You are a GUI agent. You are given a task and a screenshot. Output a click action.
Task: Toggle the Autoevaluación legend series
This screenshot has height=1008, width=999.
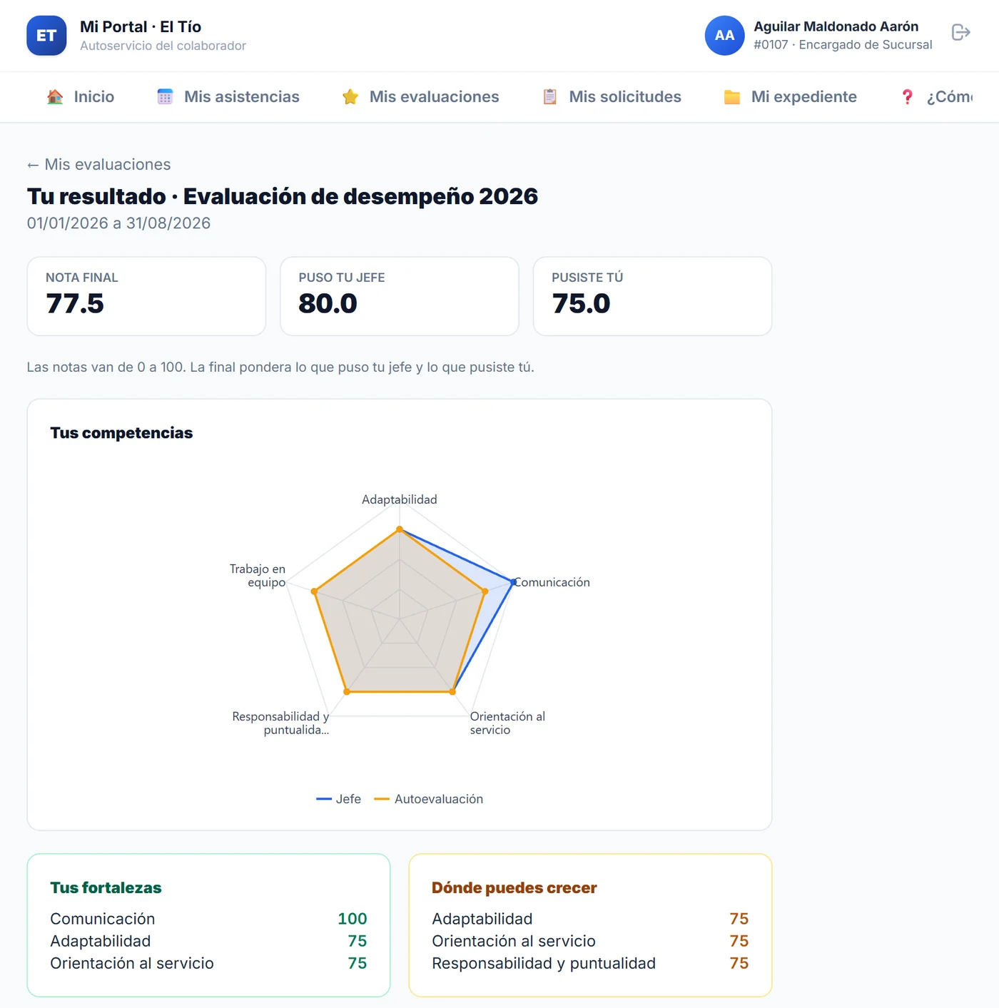click(x=429, y=799)
